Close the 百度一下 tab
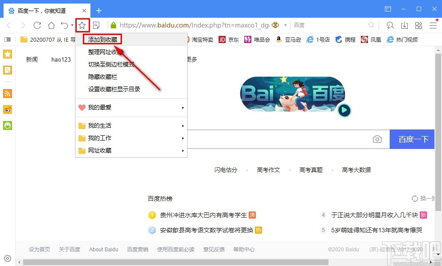 pyautogui.click(x=84, y=11)
